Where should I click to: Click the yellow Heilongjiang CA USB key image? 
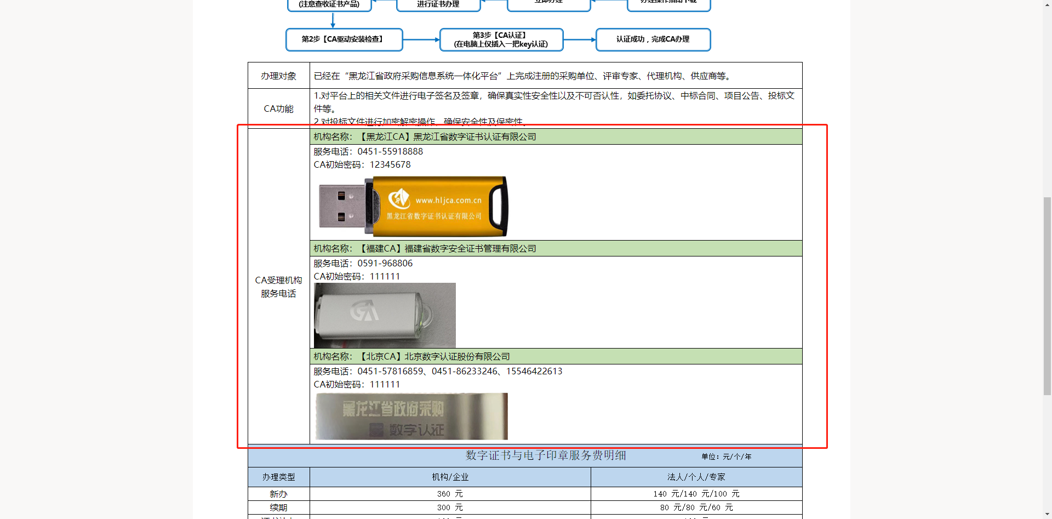[413, 207]
